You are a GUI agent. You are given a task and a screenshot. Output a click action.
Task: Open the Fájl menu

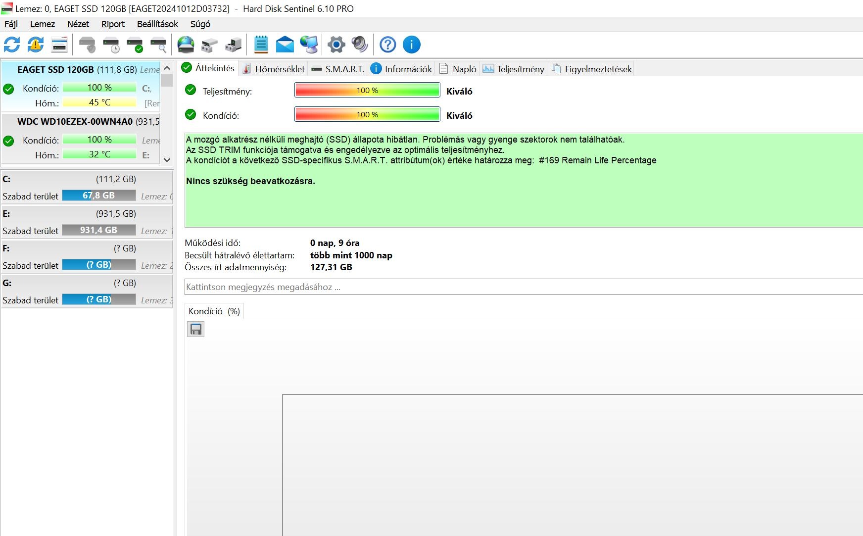pos(11,24)
